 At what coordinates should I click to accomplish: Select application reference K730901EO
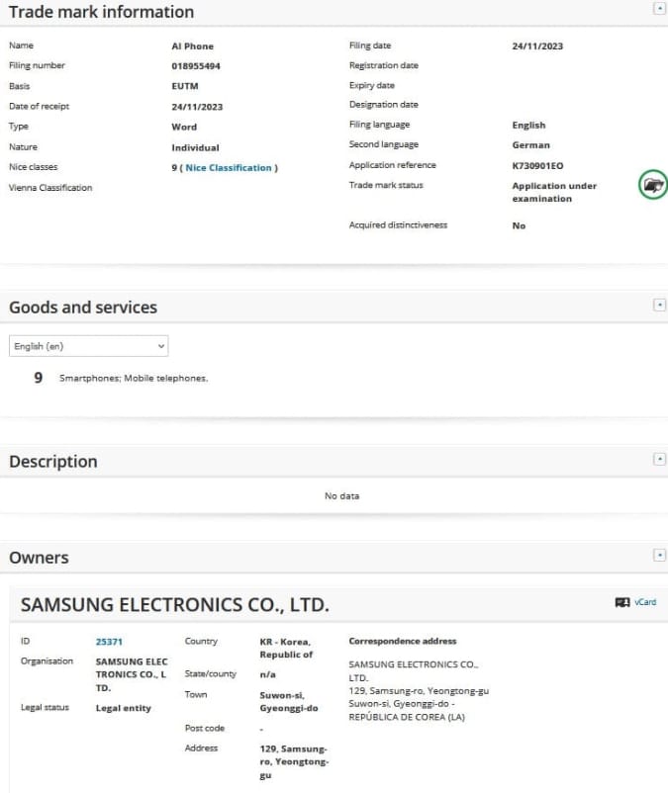[537, 165]
